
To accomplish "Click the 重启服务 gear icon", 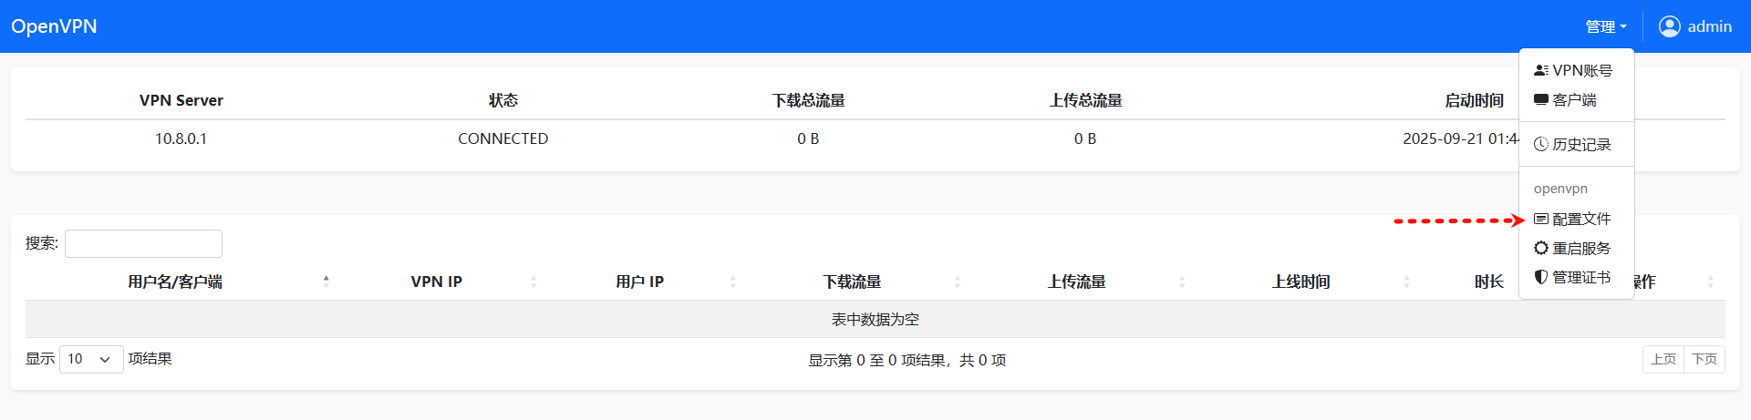I will click(x=1540, y=249).
